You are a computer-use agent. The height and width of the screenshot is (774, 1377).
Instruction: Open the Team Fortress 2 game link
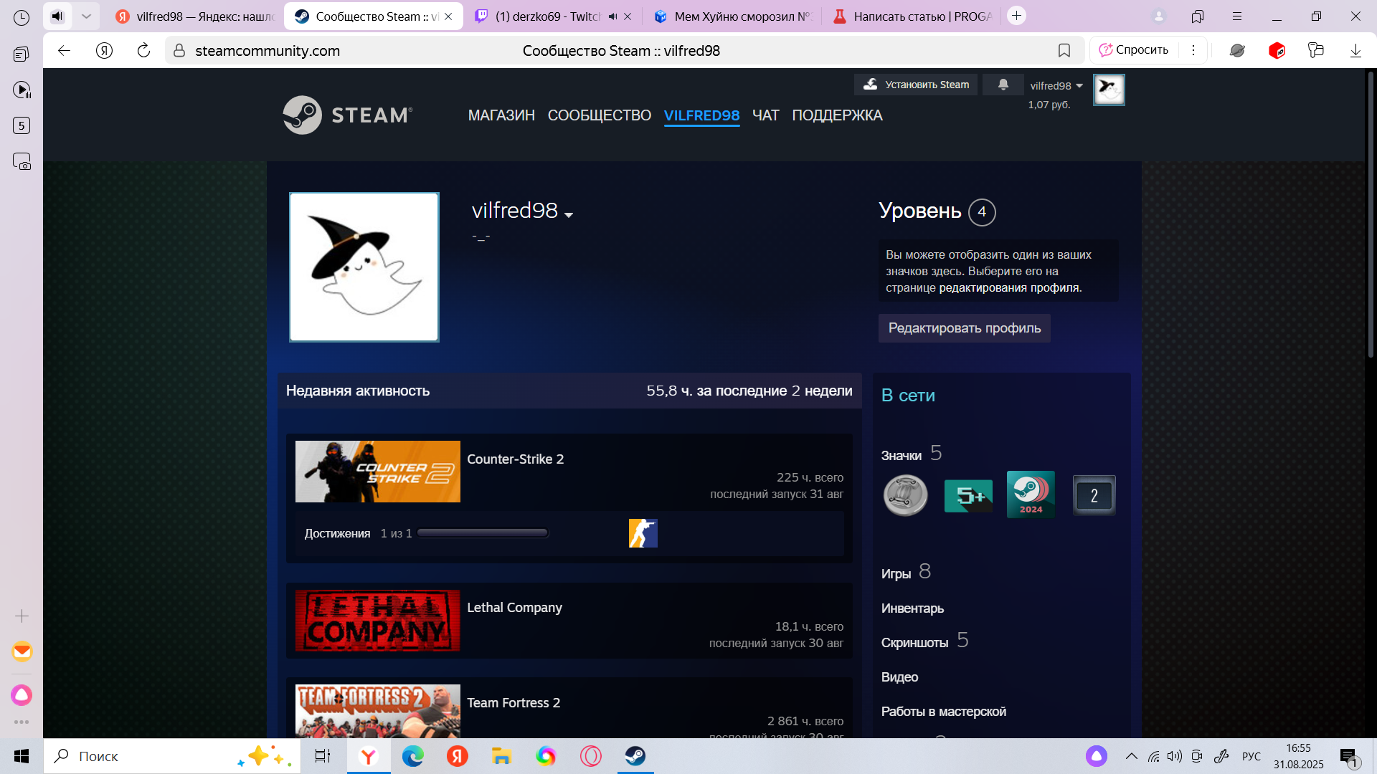pos(514,703)
